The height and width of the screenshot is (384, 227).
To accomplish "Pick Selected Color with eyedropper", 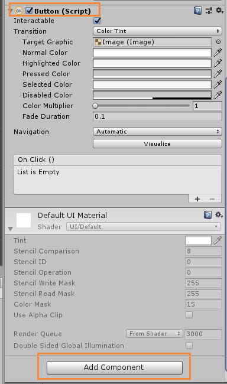I will tap(218, 84).
